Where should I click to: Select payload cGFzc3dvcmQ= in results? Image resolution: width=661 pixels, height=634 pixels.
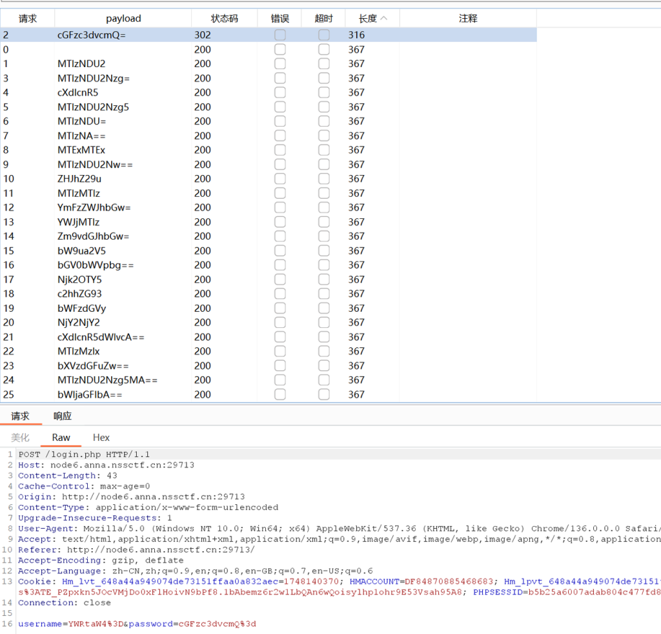tap(92, 35)
